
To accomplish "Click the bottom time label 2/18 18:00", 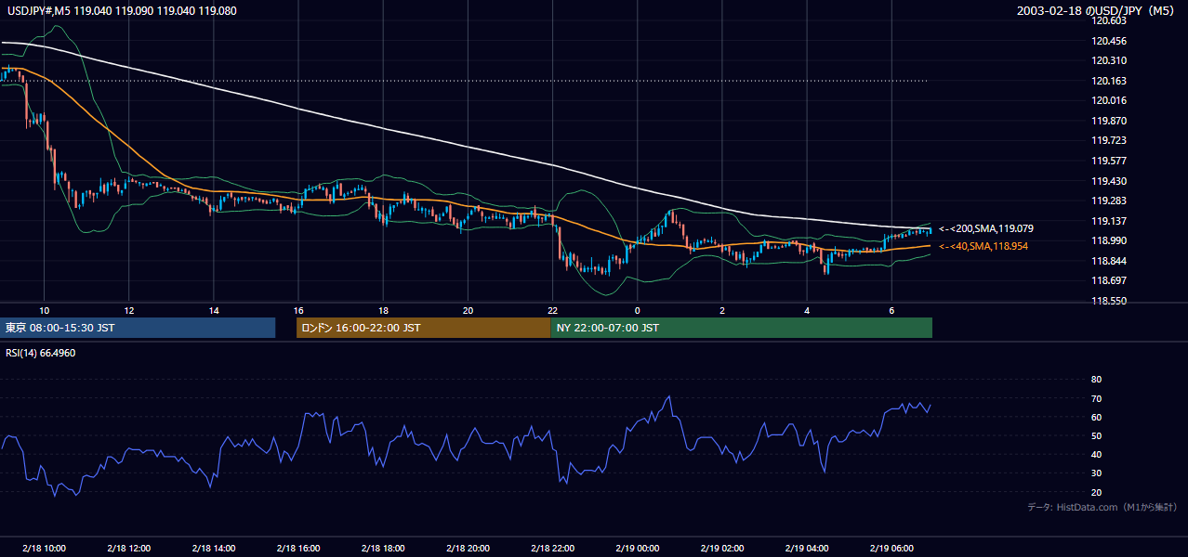I will point(383,548).
